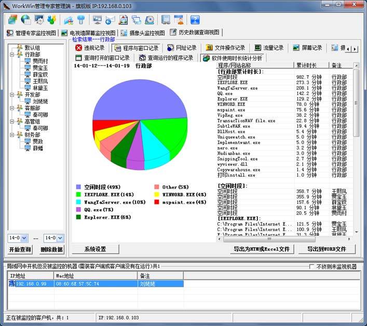The height and width of the screenshot is (326, 367).
Task: Click the overlapping chat windows icon
Action: click(136, 20)
